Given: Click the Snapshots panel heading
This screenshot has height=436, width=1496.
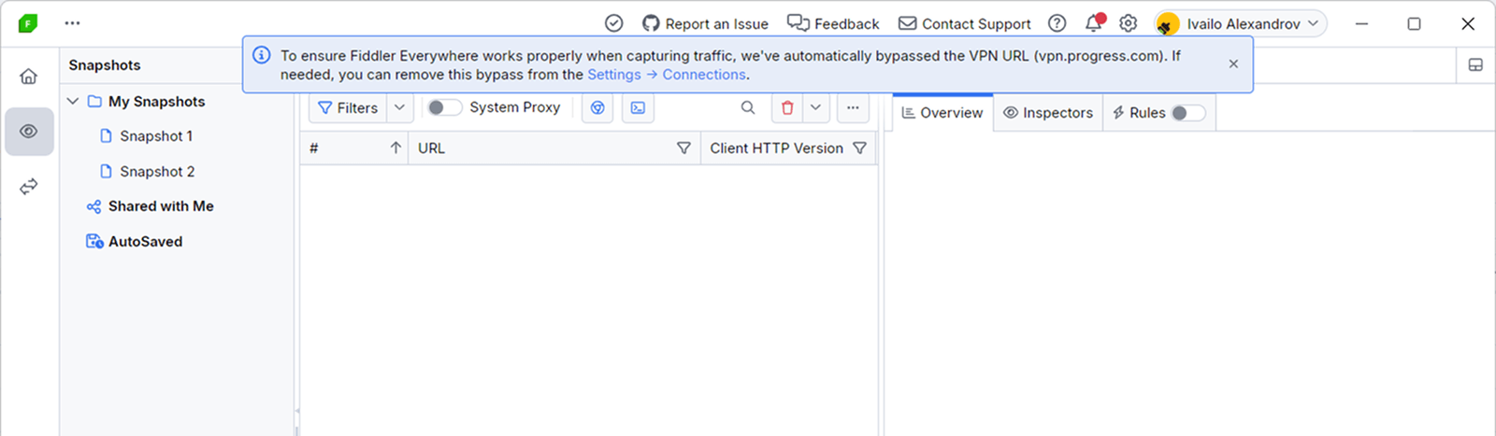Looking at the screenshot, I should coord(105,65).
